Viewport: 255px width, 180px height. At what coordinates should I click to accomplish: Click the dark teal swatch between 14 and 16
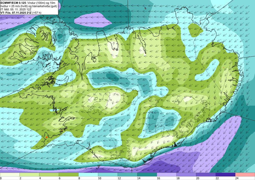(147, 175)
